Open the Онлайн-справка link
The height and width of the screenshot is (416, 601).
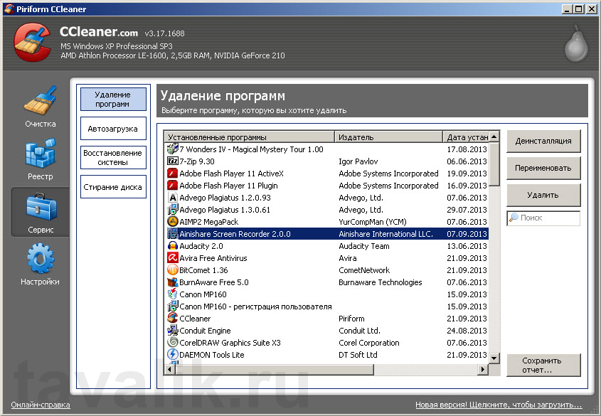tap(41, 405)
